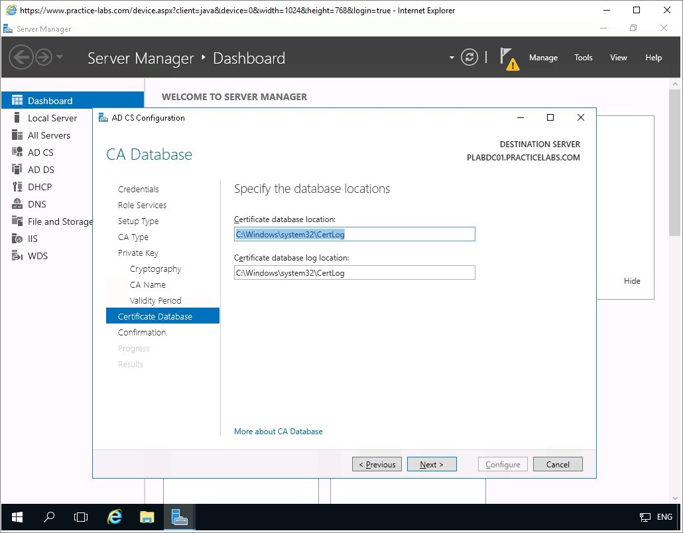Click the DNS sidebar icon
Image resolution: width=683 pixels, height=533 pixels.
tap(17, 204)
